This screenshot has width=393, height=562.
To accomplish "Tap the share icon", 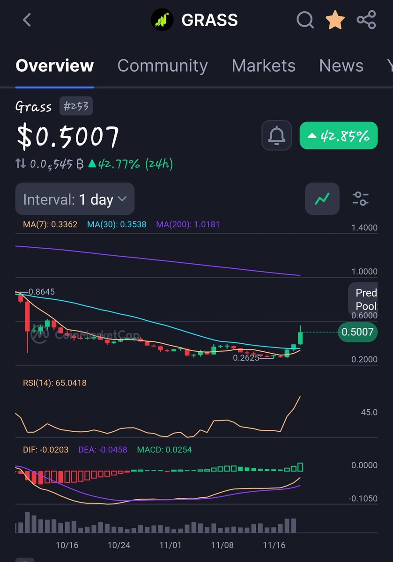I will pyautogui.click(x=366, y=20).
